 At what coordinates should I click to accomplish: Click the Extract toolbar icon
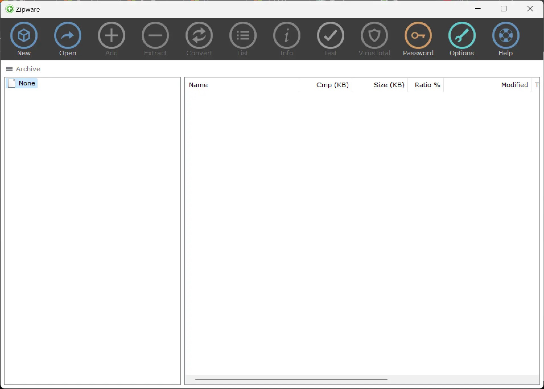(x=155, y=35)
